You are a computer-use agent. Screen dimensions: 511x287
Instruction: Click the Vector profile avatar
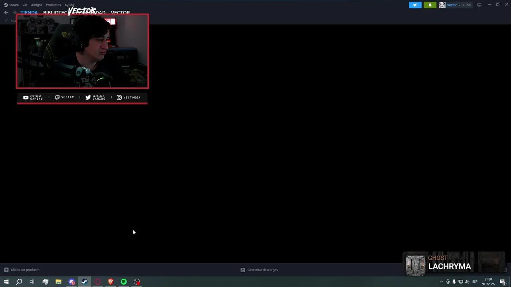point(442,5)
